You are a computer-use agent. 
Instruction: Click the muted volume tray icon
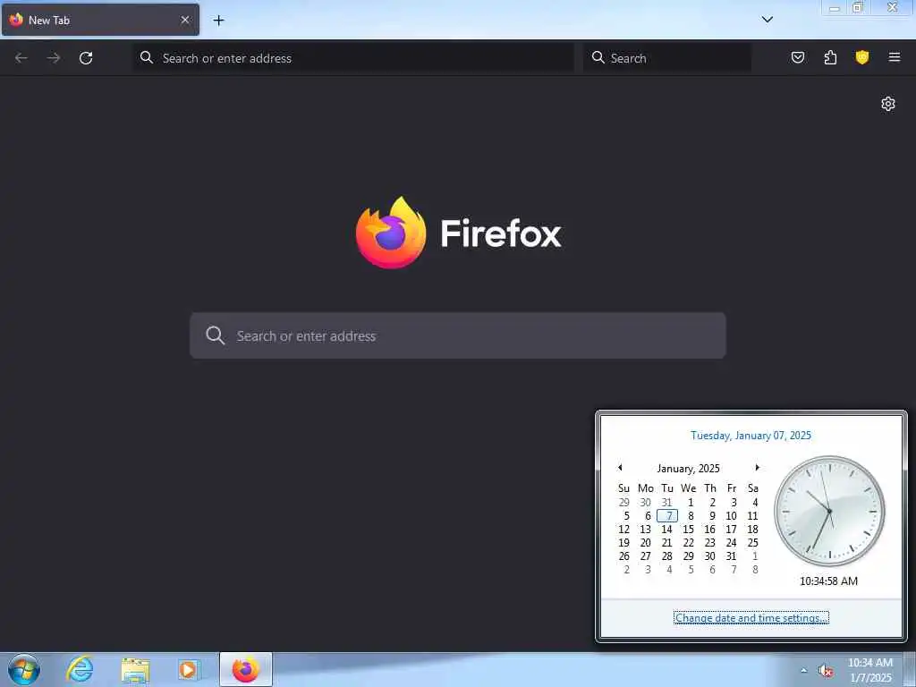[x=826, y=671]
